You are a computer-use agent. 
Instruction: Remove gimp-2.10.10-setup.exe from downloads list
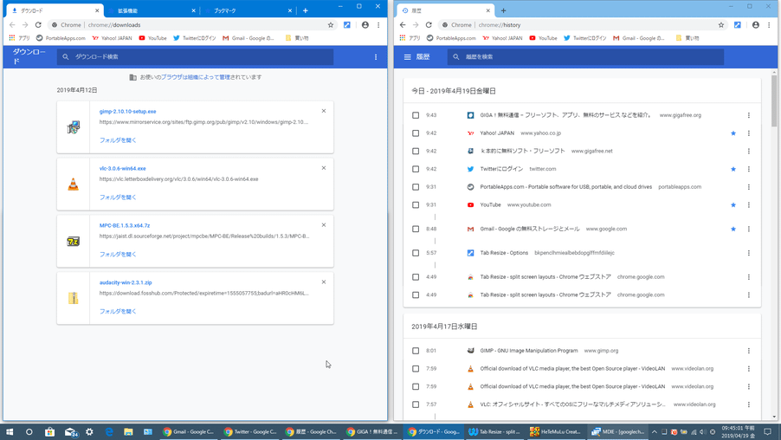point(324,111)
